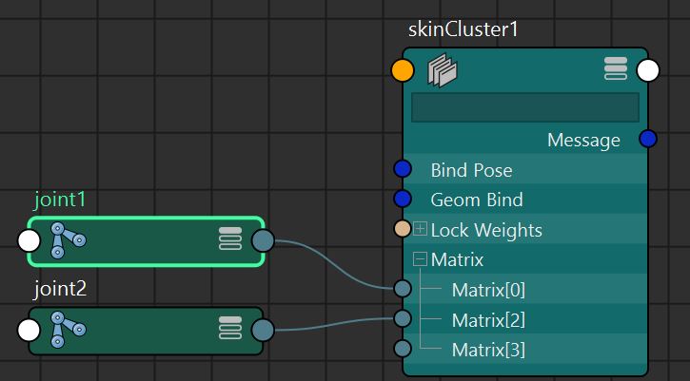Viewport: 690px width, 381px height.
Task: Toggle joint1 node view mode bars
Action: click(x=230, y=240)
